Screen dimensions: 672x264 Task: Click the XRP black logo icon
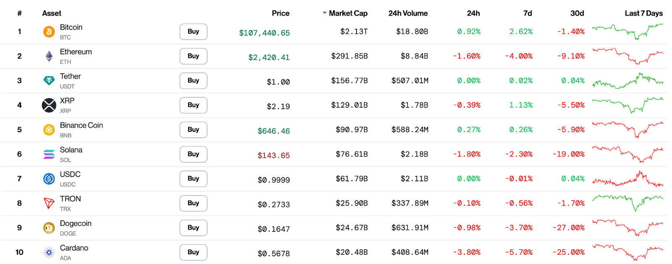click(x=49, y=105)
